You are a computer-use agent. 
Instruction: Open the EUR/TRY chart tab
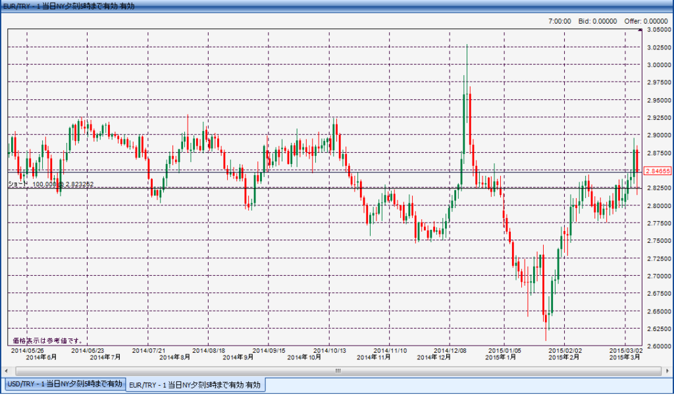(x=195, y=384)
